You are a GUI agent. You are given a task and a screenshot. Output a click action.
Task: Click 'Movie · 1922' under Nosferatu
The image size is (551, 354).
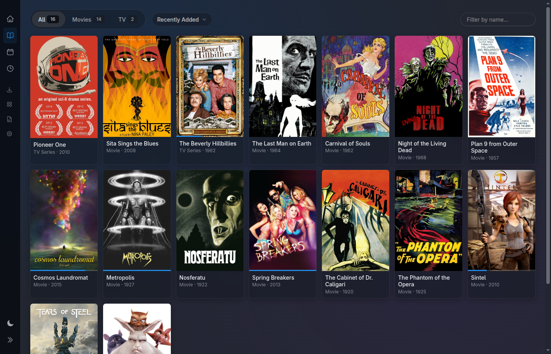193,285
